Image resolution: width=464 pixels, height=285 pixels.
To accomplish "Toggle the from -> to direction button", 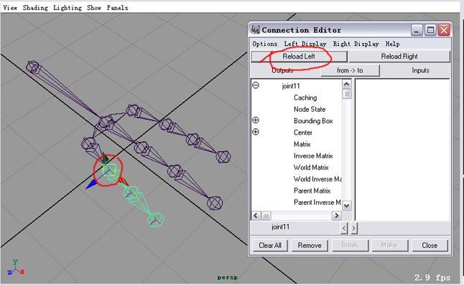I will point(350,70).
